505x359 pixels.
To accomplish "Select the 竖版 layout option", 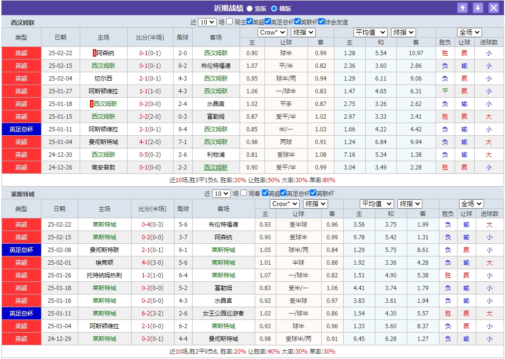I will pos(249,8).
